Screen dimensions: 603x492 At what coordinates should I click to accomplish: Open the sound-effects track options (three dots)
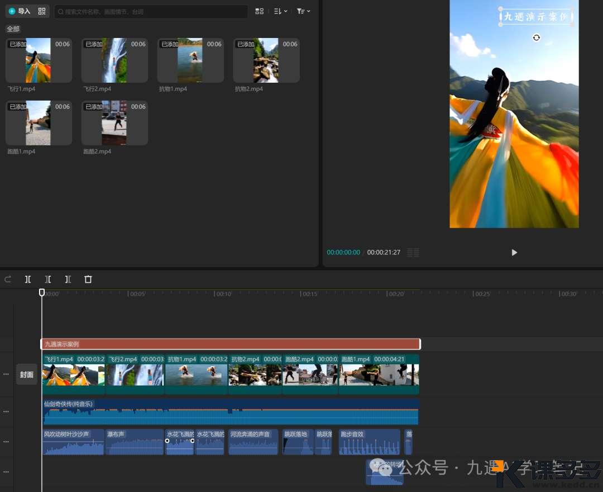click(x=6, y=442)
